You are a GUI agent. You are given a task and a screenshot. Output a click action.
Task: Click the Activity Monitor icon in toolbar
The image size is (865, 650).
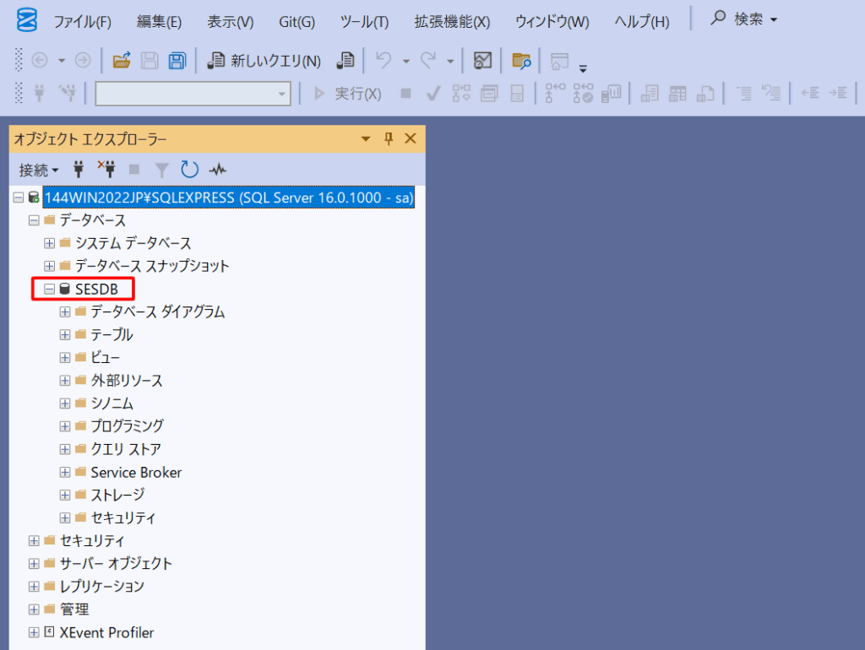[x=482, y=60]
